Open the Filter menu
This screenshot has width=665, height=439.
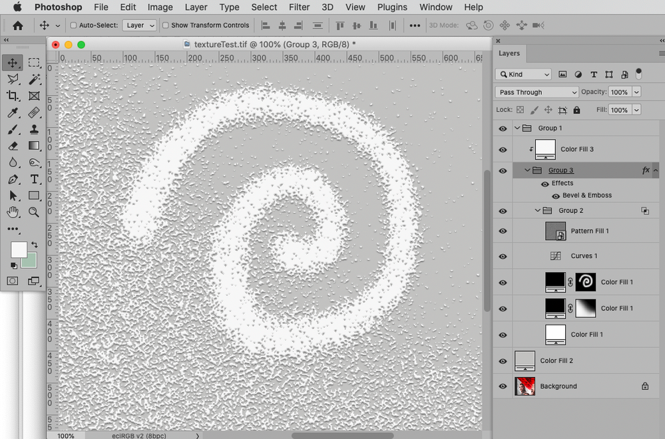pyautogui.click(x=299, y=7)
